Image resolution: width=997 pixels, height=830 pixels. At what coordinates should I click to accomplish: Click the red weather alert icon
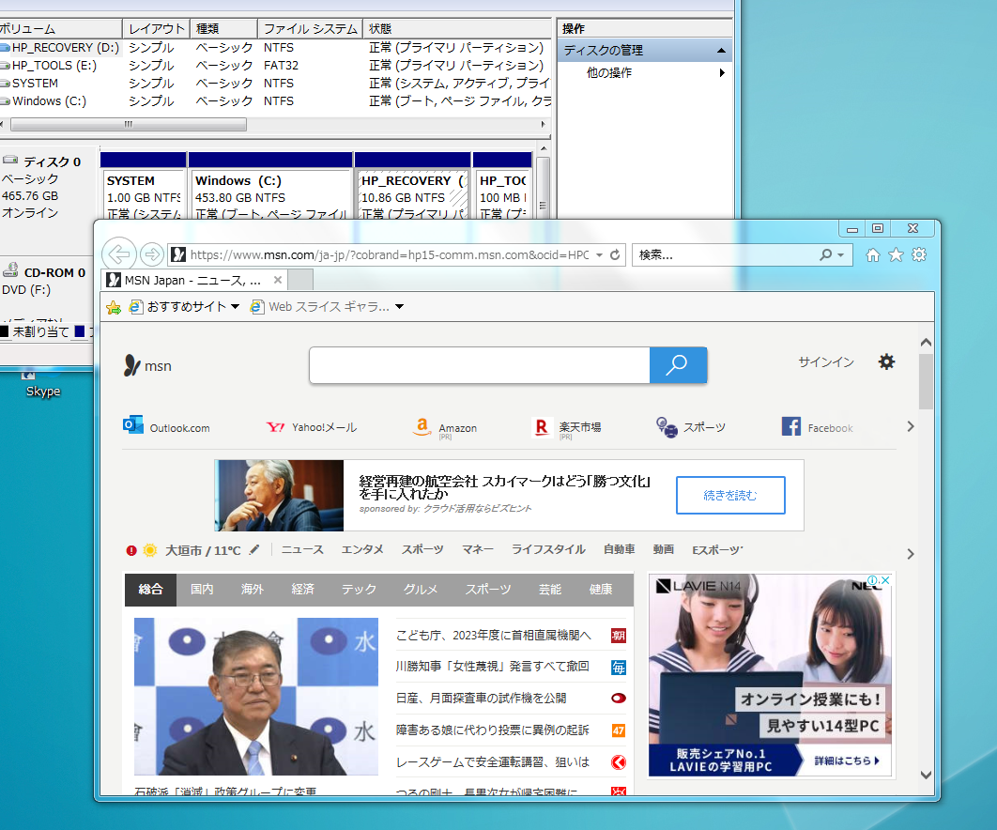(131, 551)
